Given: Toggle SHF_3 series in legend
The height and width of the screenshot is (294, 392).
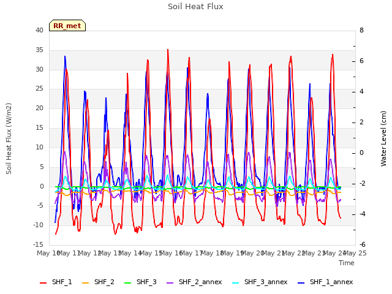Looking at the screenshot, I should pos(140,282).
